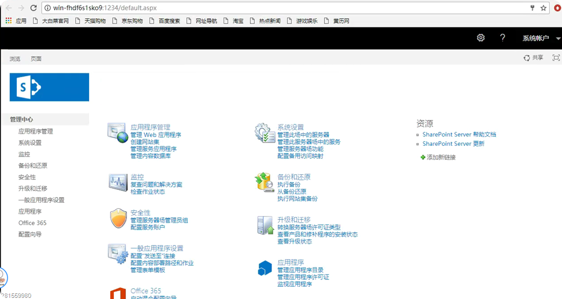Screen dimensions: 562x299
Task: Open the 创建网站集 link
Action: (145, 142)
